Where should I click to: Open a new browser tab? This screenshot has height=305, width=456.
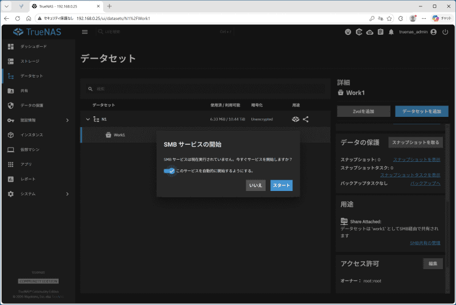tap(109, 6)
